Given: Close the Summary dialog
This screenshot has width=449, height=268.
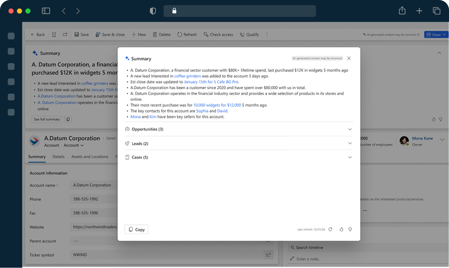Looking at the screenshot, I should pyautogui.click(x=349, y=59).
